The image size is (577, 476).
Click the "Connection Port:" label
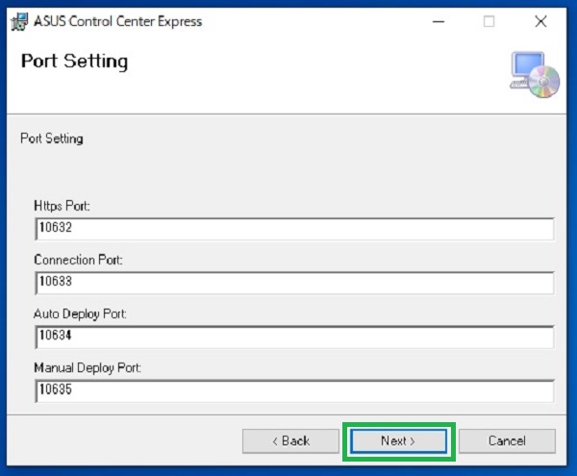click(x=78, y=260)
